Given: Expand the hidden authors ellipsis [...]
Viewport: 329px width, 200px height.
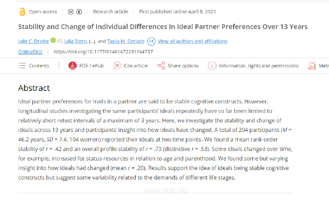Looking at the screenshot, I should point(92,41).
